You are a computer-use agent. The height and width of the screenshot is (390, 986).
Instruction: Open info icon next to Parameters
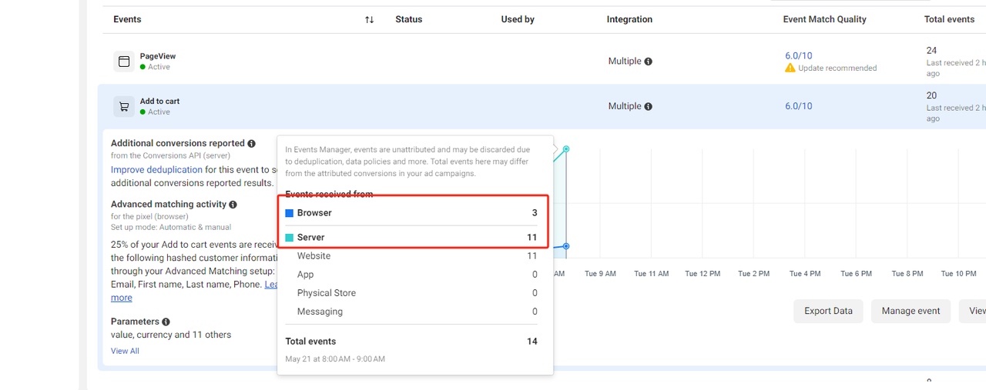[x=166, y=322]
